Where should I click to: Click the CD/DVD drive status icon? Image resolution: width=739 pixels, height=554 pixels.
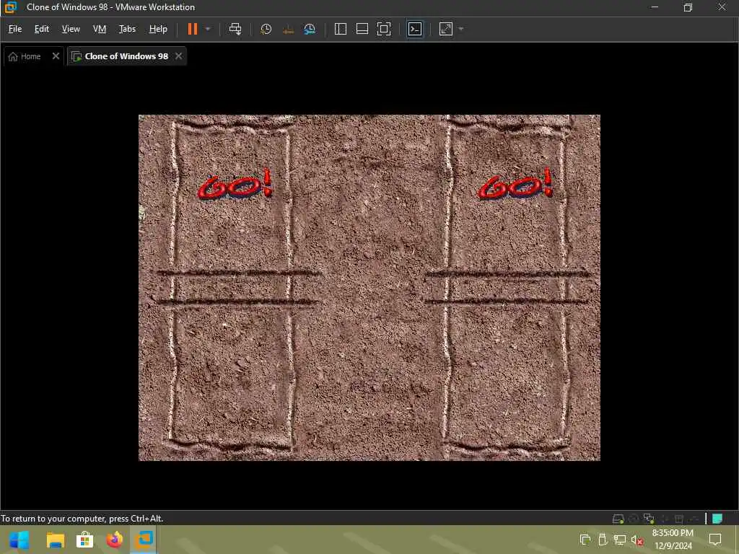[634, 519]
